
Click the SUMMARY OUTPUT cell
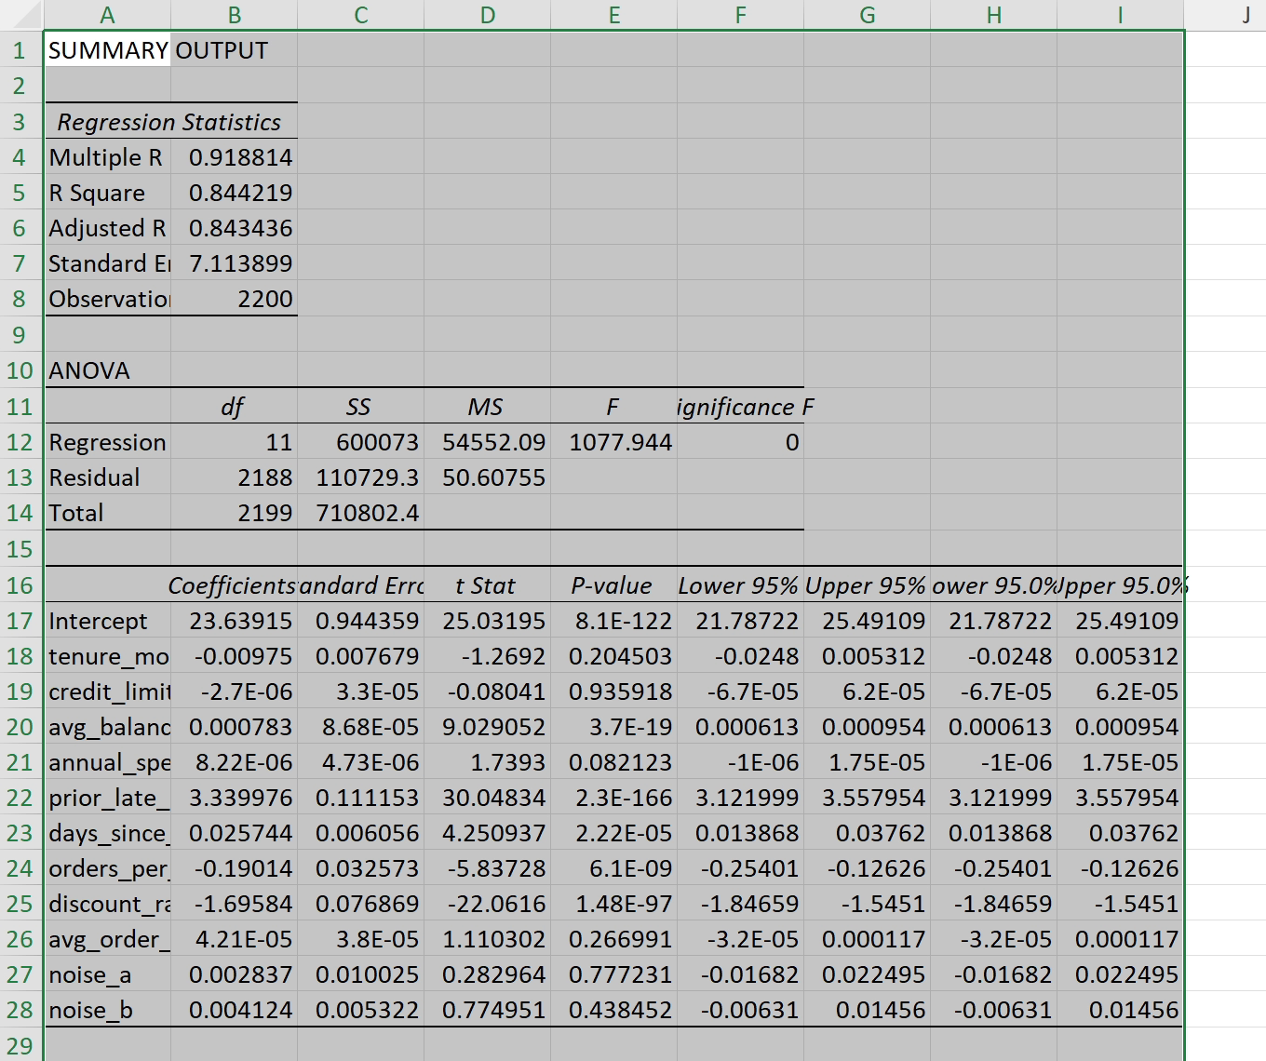point(108,50)
